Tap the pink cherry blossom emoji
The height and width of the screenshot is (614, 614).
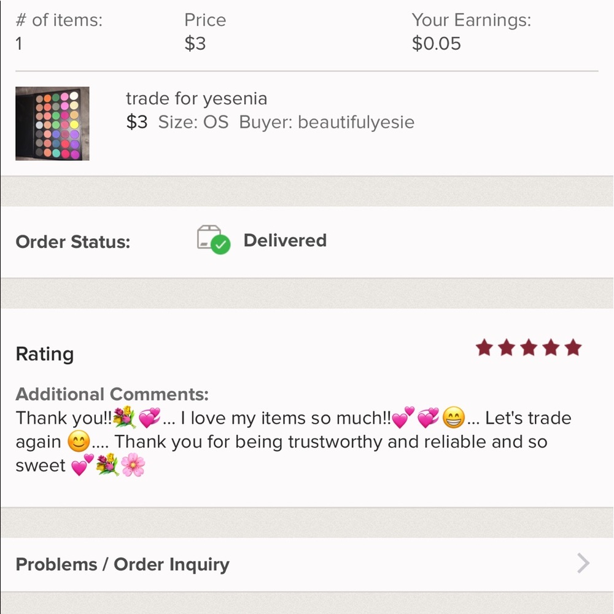coord(133,466)
